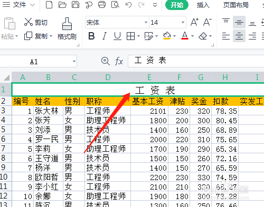Click the fx insert function icon
This screenshot has height=207, width=264.
119,61
